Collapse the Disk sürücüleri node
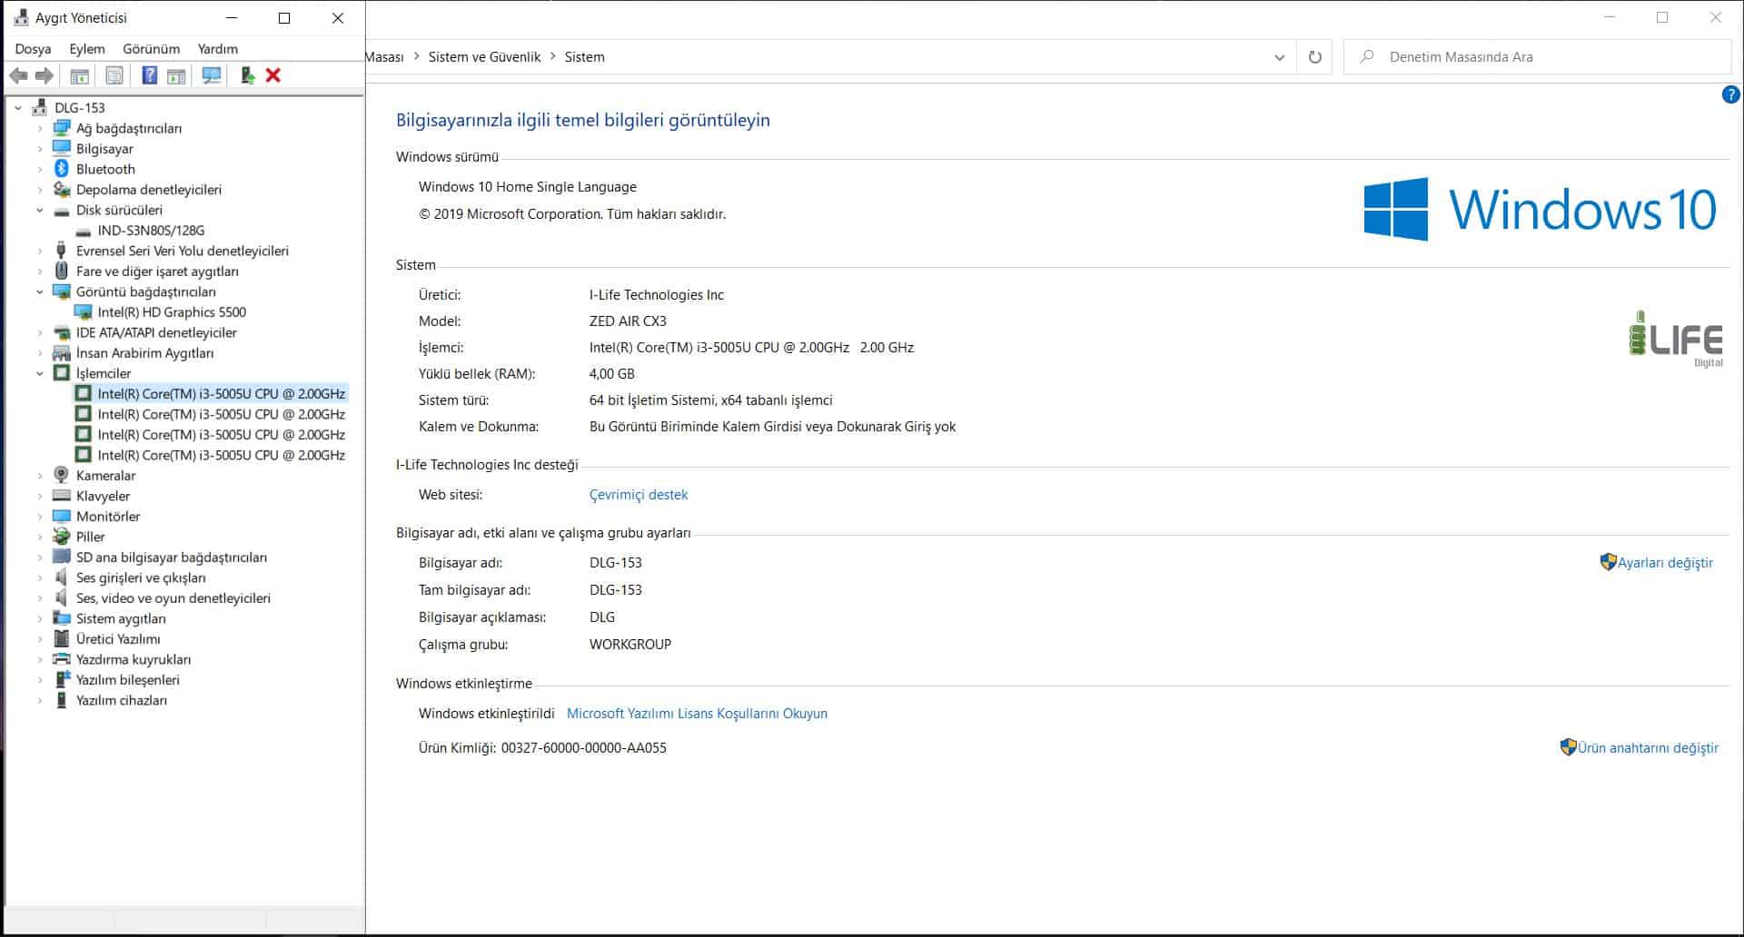 click(x=39, y=210)
